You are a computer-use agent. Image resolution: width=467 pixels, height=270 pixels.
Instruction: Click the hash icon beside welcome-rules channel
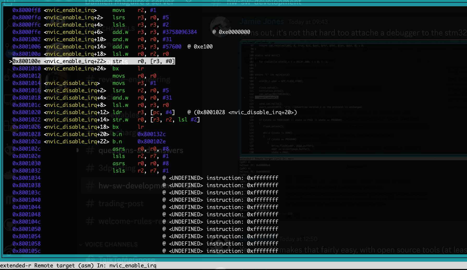coord(90,222)
